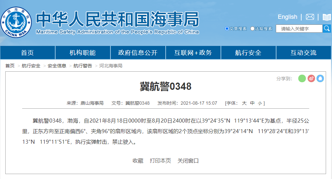
Task: Click the open book icon in header
Action: [x=326, y=17]
